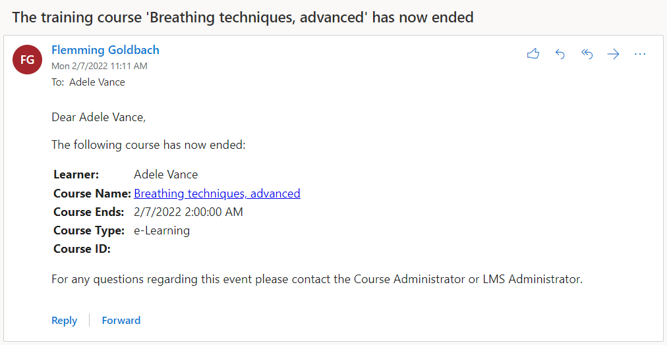Screen dimensions: 667x345
Task: Click the Reply All double-arrow icon
Action: click(587, 54)
